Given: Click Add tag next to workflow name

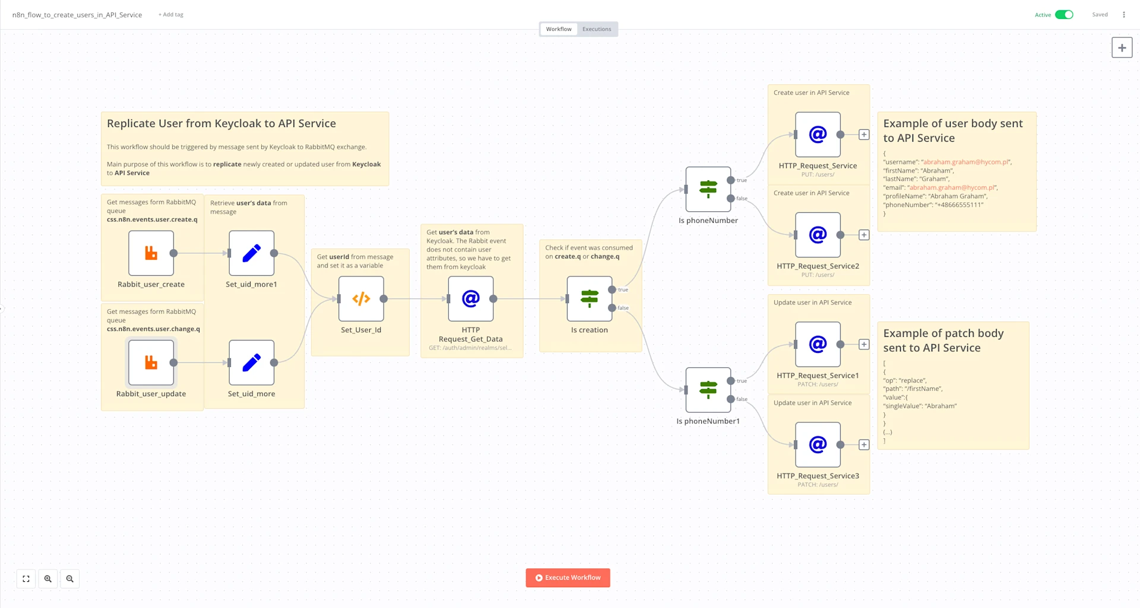Looking at the screenshot, I should [170, 14].
